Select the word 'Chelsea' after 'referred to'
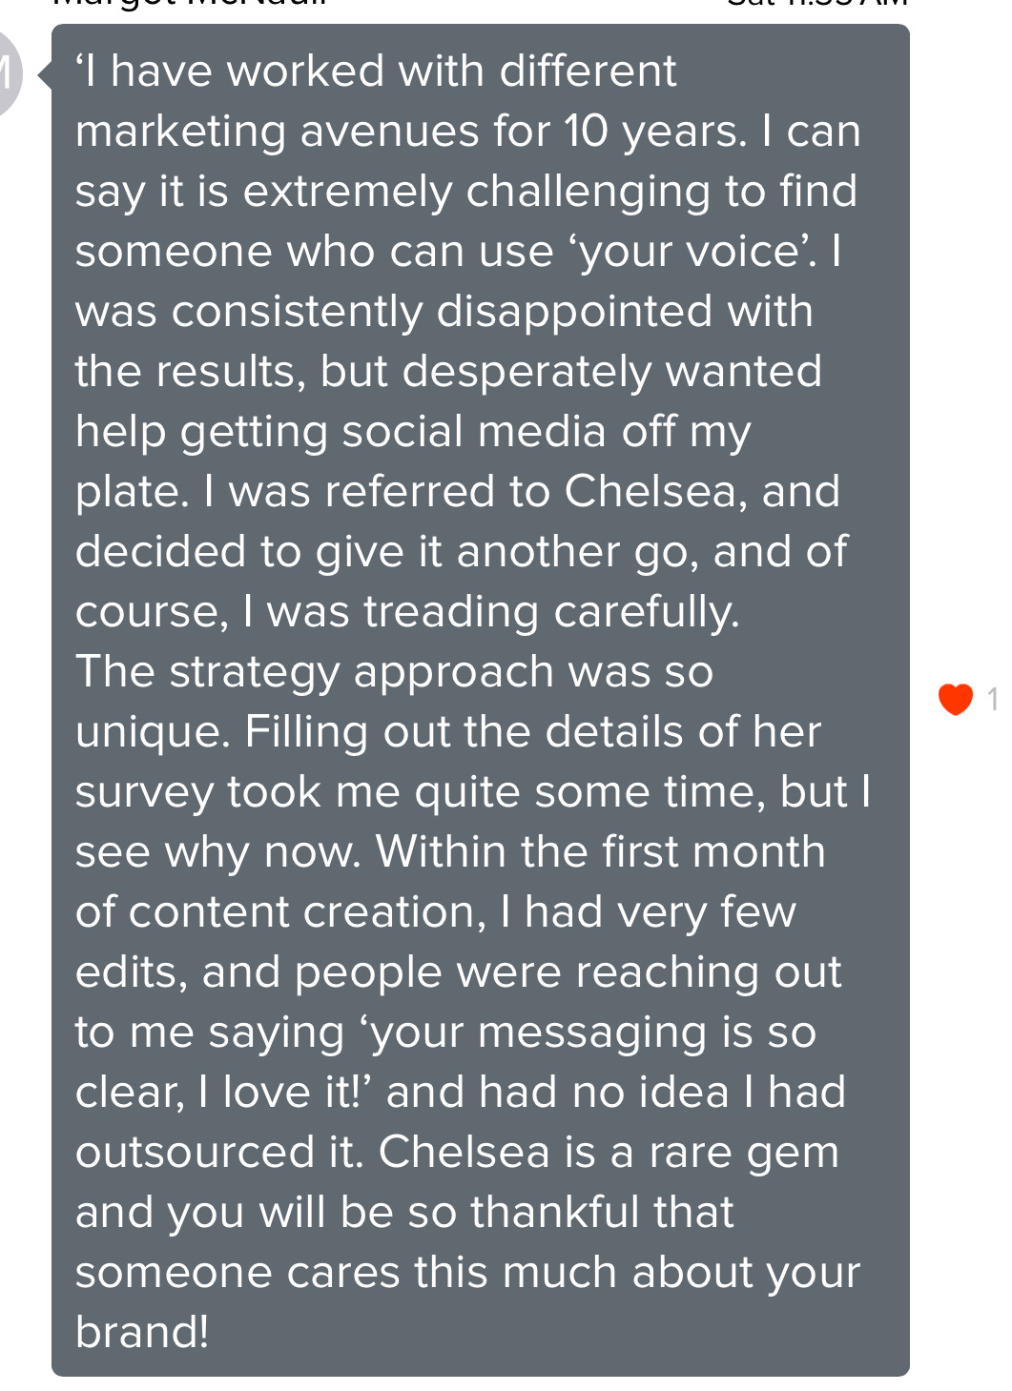1012x1391 pixels. pyautogui.click(x=651, y=492)
